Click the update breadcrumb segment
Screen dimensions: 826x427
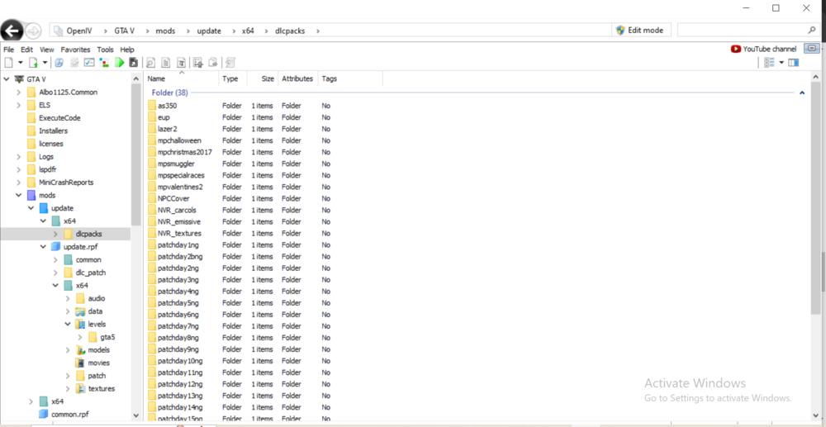[x=208, y=31]
